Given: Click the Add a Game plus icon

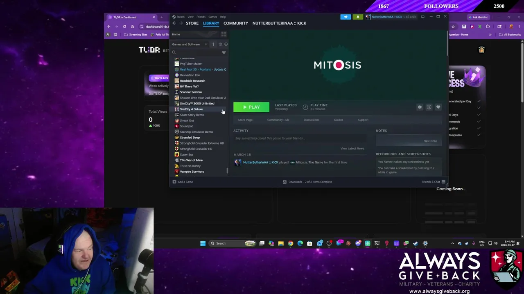Looking at the screenshot, I should point(174,182).
